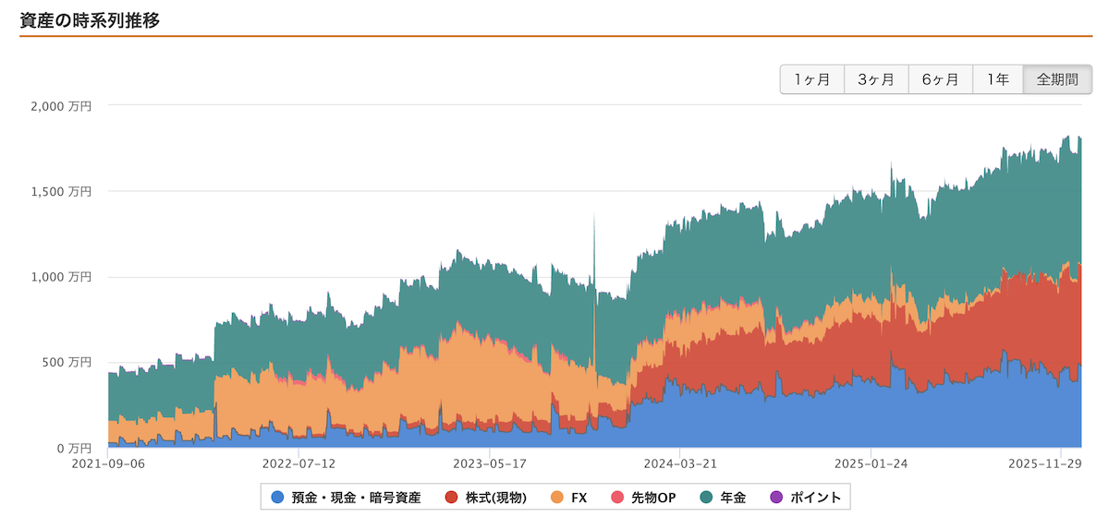This screenshot has width=1109, height=517.
Task: Show the 6ヶ月 time range
Action: (x=940, y=79)
